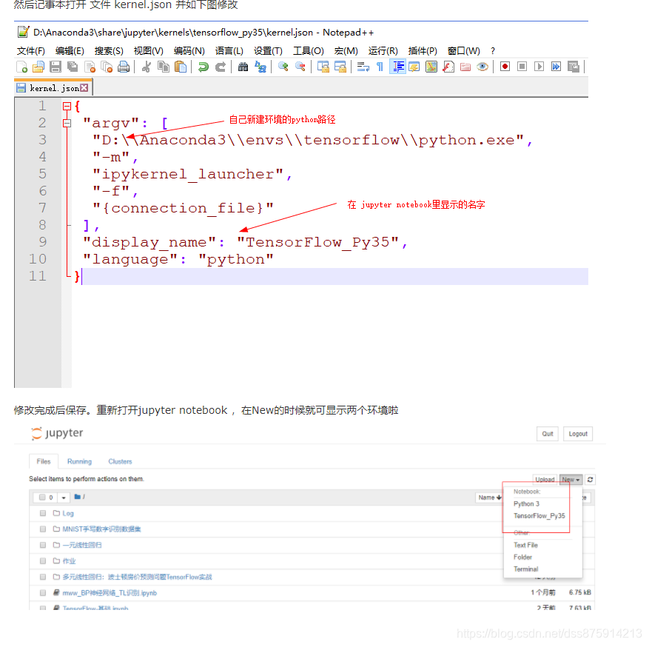Click the red Start Recording macro icon
The image size is (649, 647).
(x=505, y=67)
